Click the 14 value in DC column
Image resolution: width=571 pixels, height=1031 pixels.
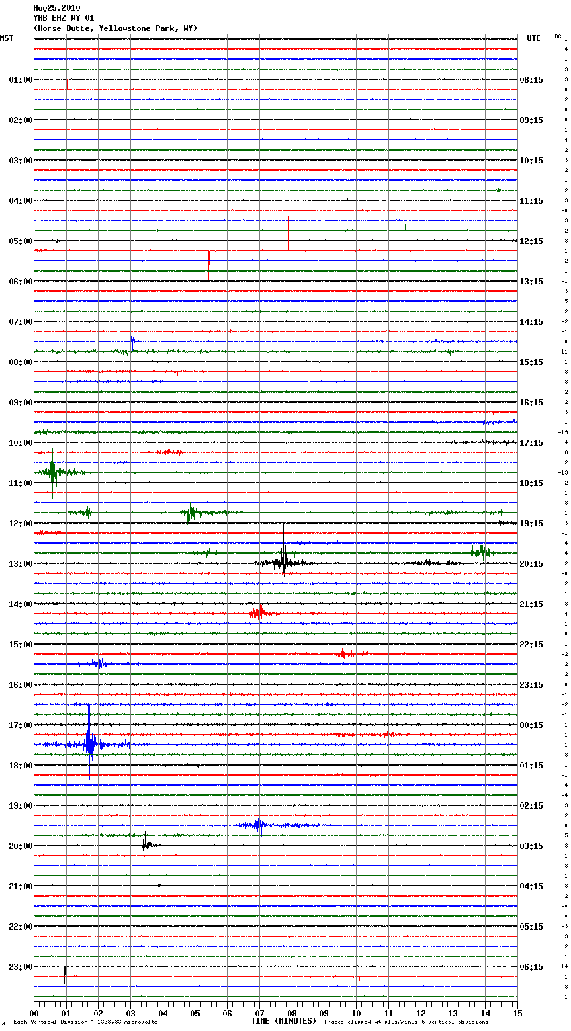click(x=565, y=966)
